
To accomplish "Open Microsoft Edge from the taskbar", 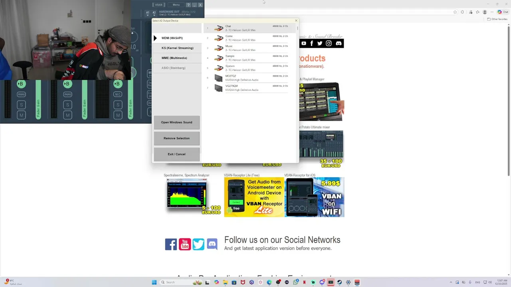I will 269,282.
